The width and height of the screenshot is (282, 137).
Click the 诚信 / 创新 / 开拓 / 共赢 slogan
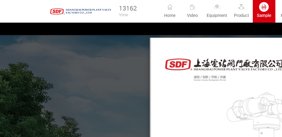coord(210,77)
